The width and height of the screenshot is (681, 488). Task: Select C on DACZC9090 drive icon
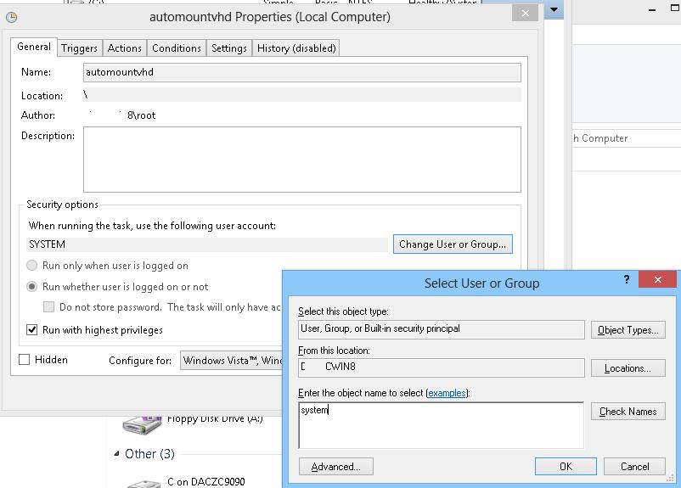point(144,484)
